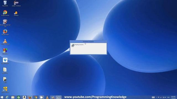Open the Amazon app on the taskbar
This screenshot has height=99, width=177.
pos(24,97)
